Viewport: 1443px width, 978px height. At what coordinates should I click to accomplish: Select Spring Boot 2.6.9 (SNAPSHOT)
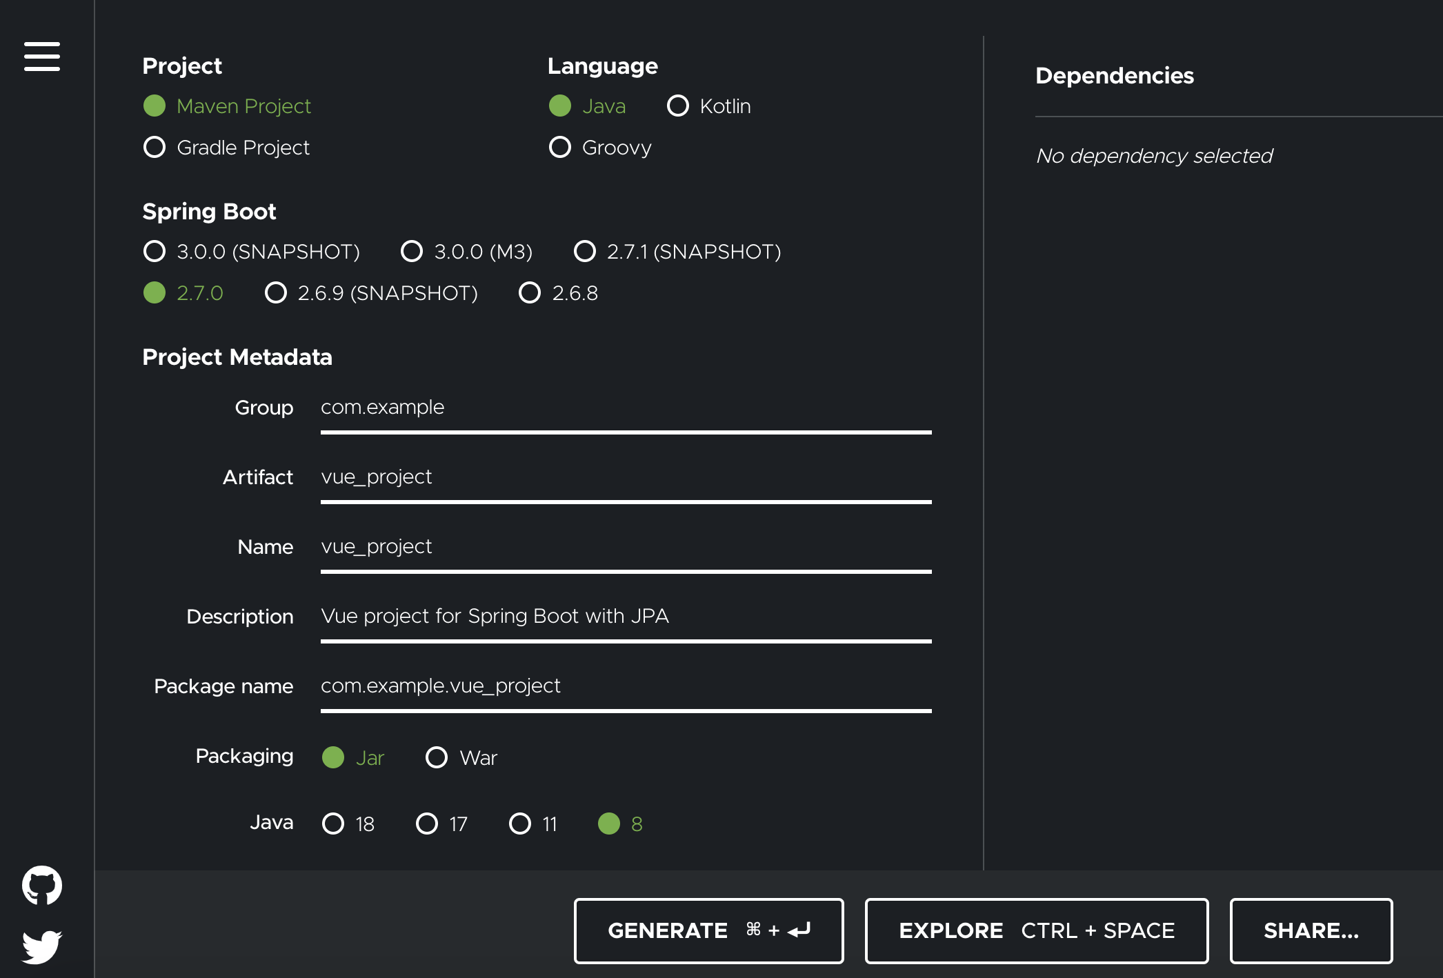371,293
